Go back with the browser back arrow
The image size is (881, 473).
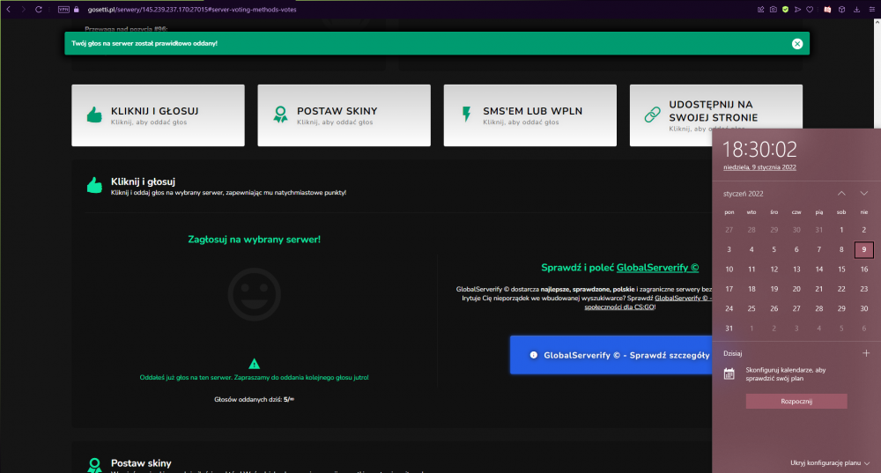(9, 10)
